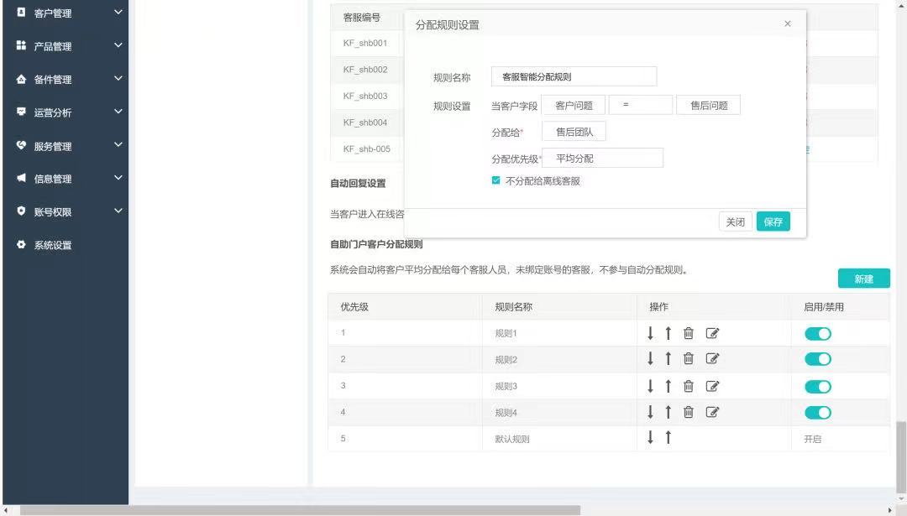Image resolution: width=907 pixels, height=516 pixels.
Task: Open the edit icon for 规则3
Action: [712, 387]
